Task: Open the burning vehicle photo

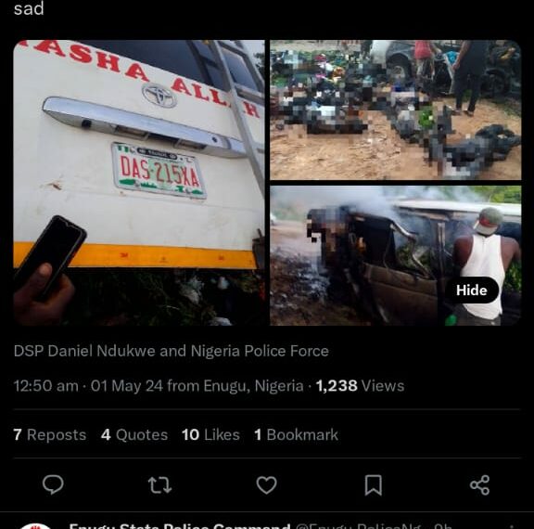Action: tap(395, 255)
